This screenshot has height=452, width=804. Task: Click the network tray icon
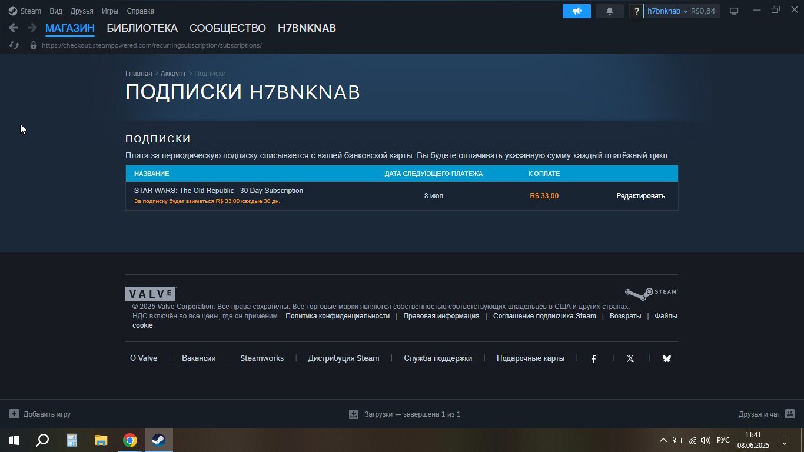tap(692, 440)
